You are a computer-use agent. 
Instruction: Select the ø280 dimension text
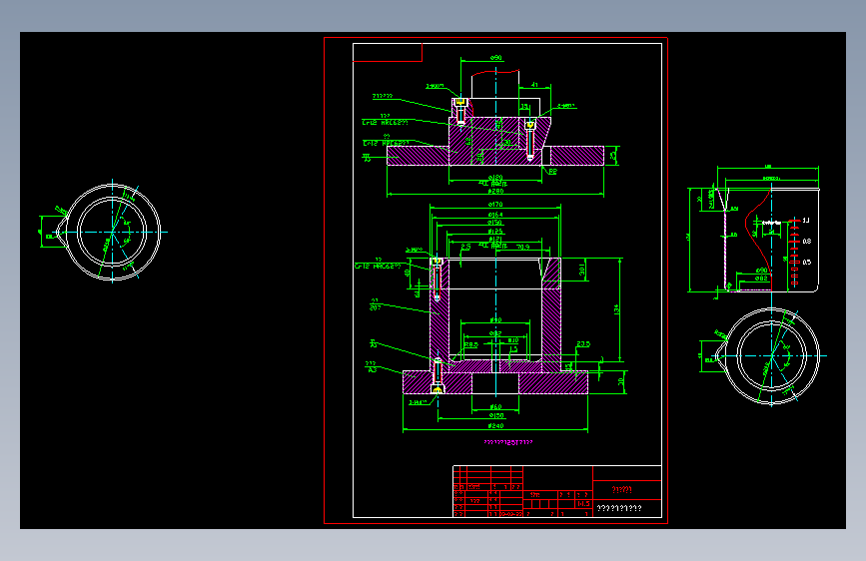[x=496, y=191]
